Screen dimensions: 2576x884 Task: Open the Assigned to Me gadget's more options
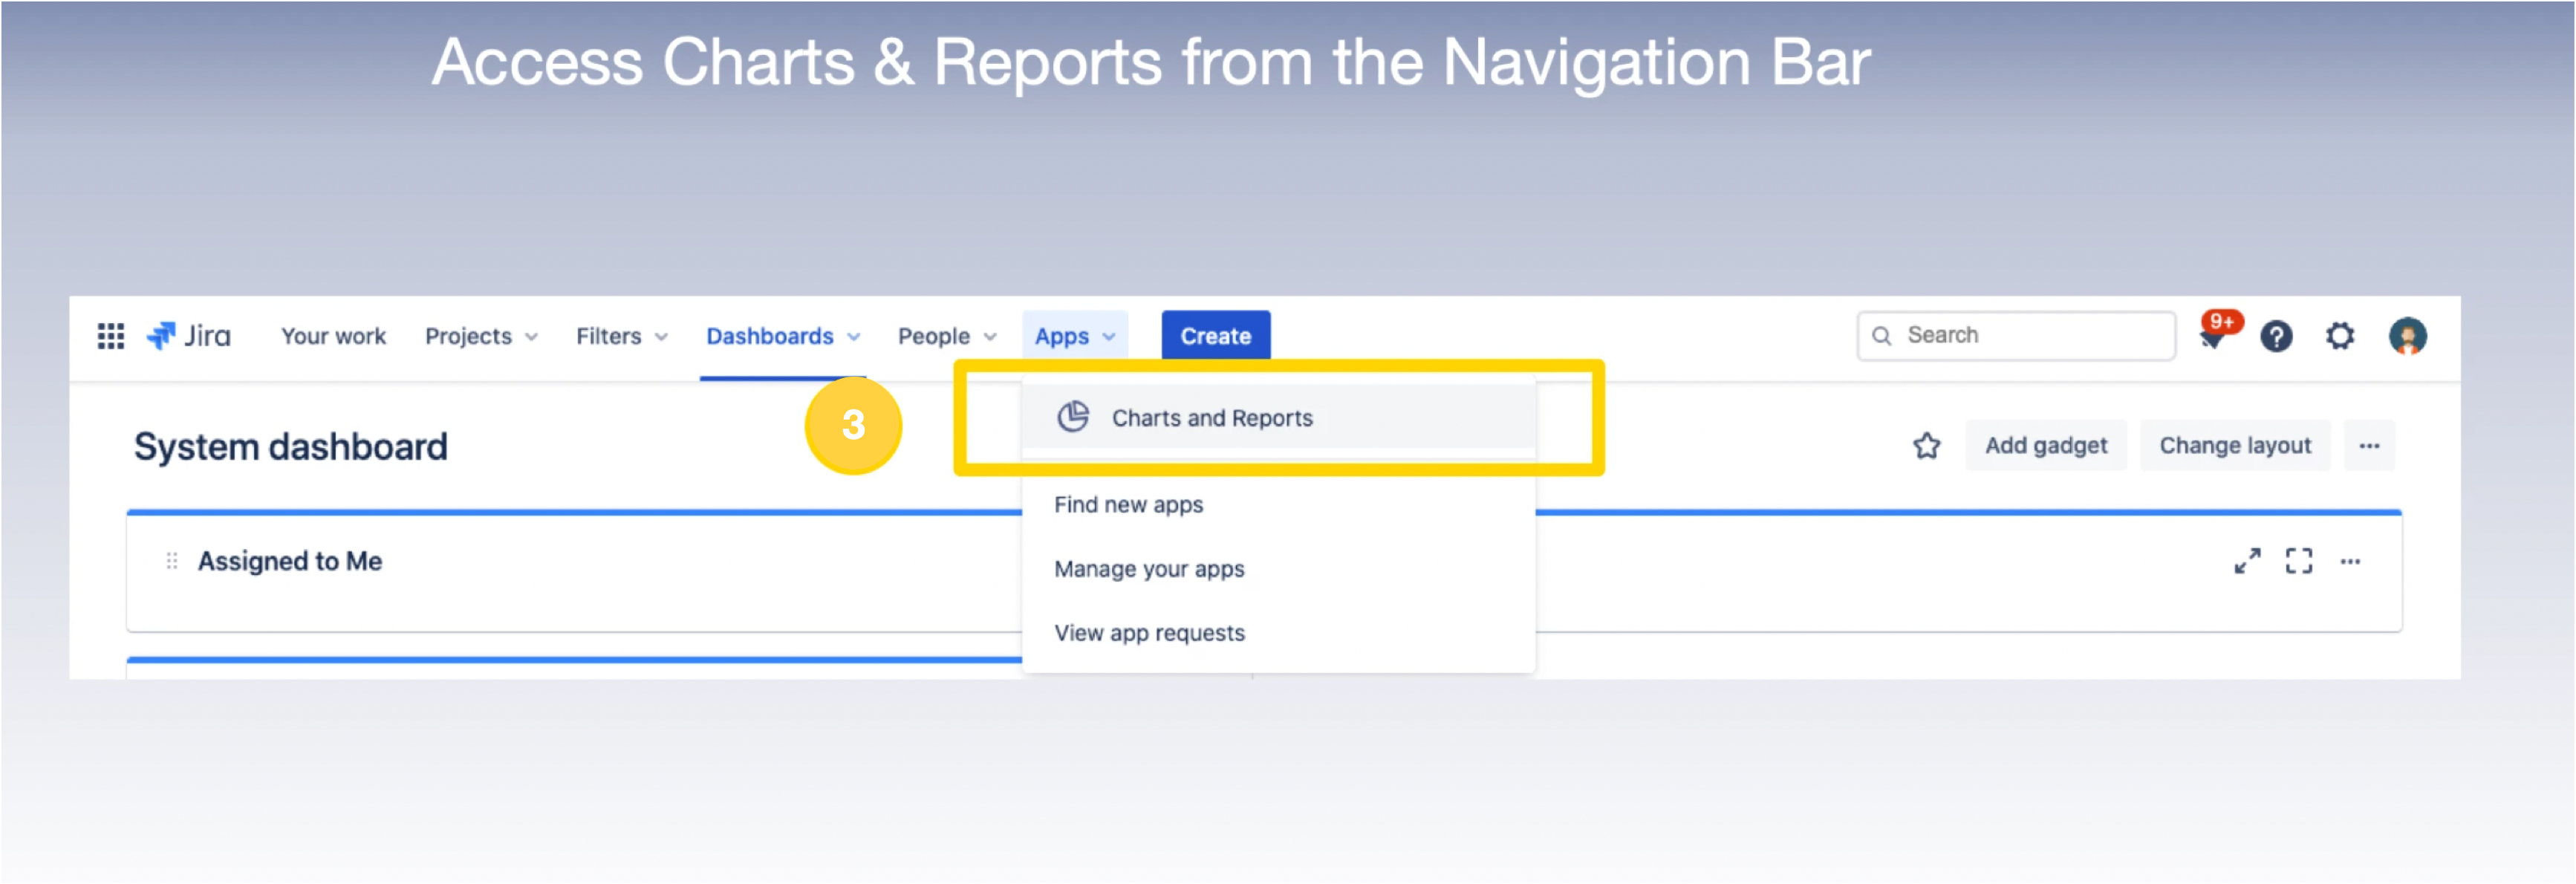coord(2349,562)
